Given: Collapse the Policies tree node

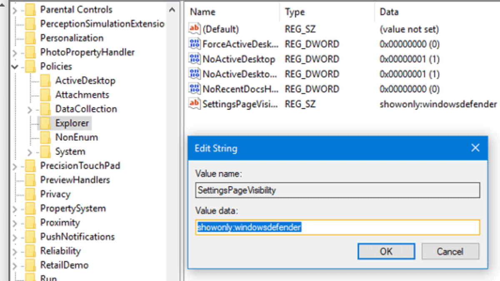Looking at the screenshot, I should click(x=15, y=67).
